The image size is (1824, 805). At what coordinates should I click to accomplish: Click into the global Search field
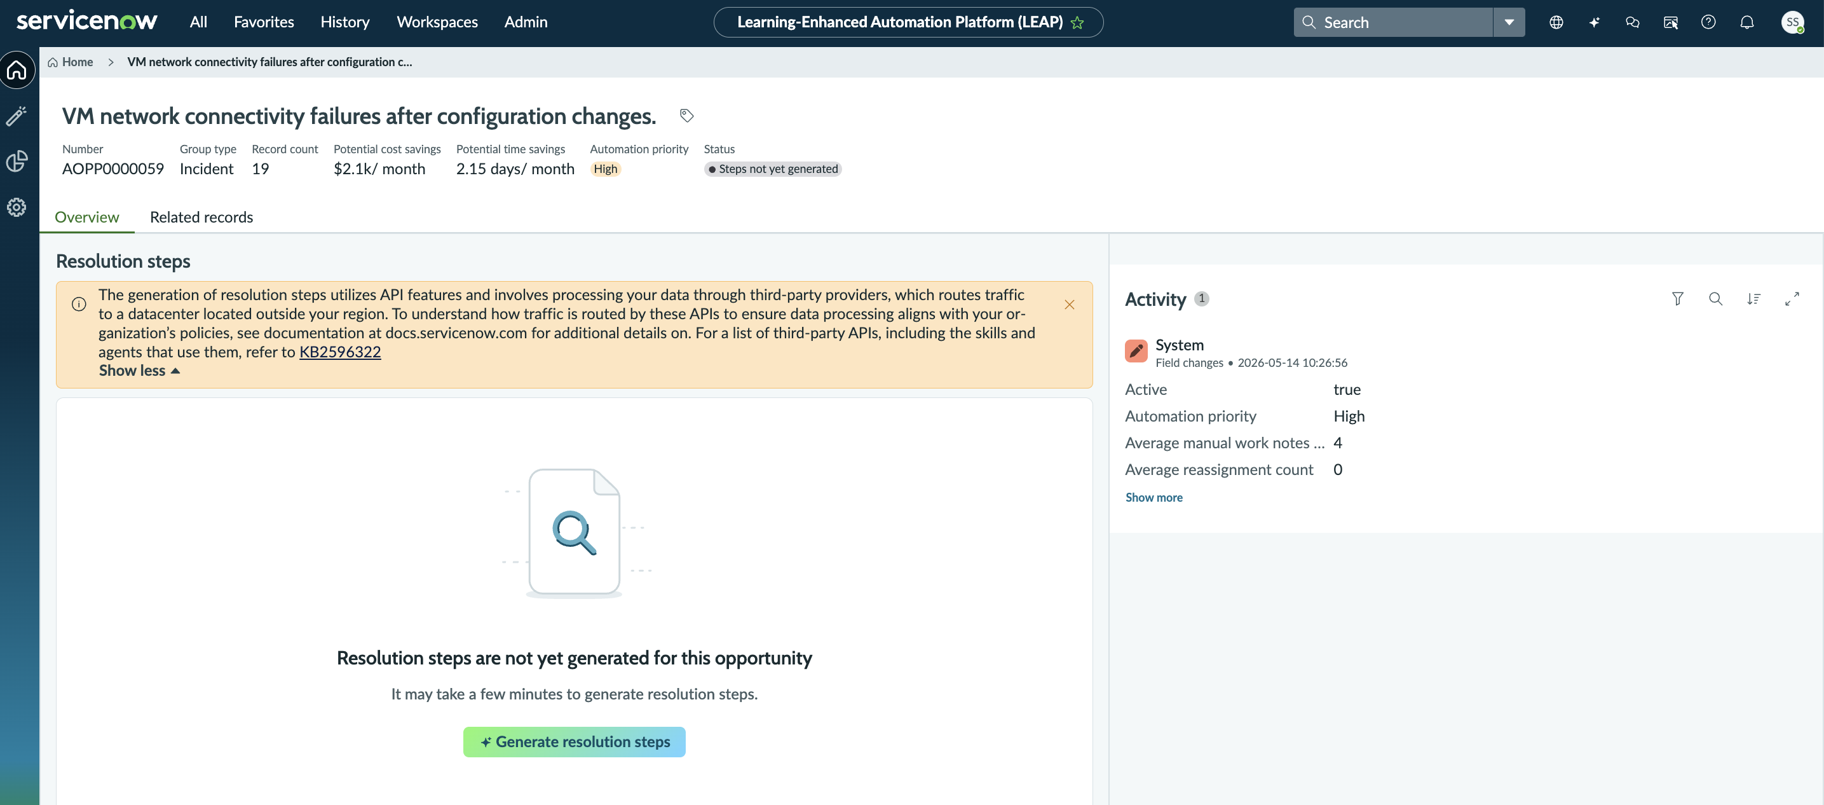click(1392, 22)
